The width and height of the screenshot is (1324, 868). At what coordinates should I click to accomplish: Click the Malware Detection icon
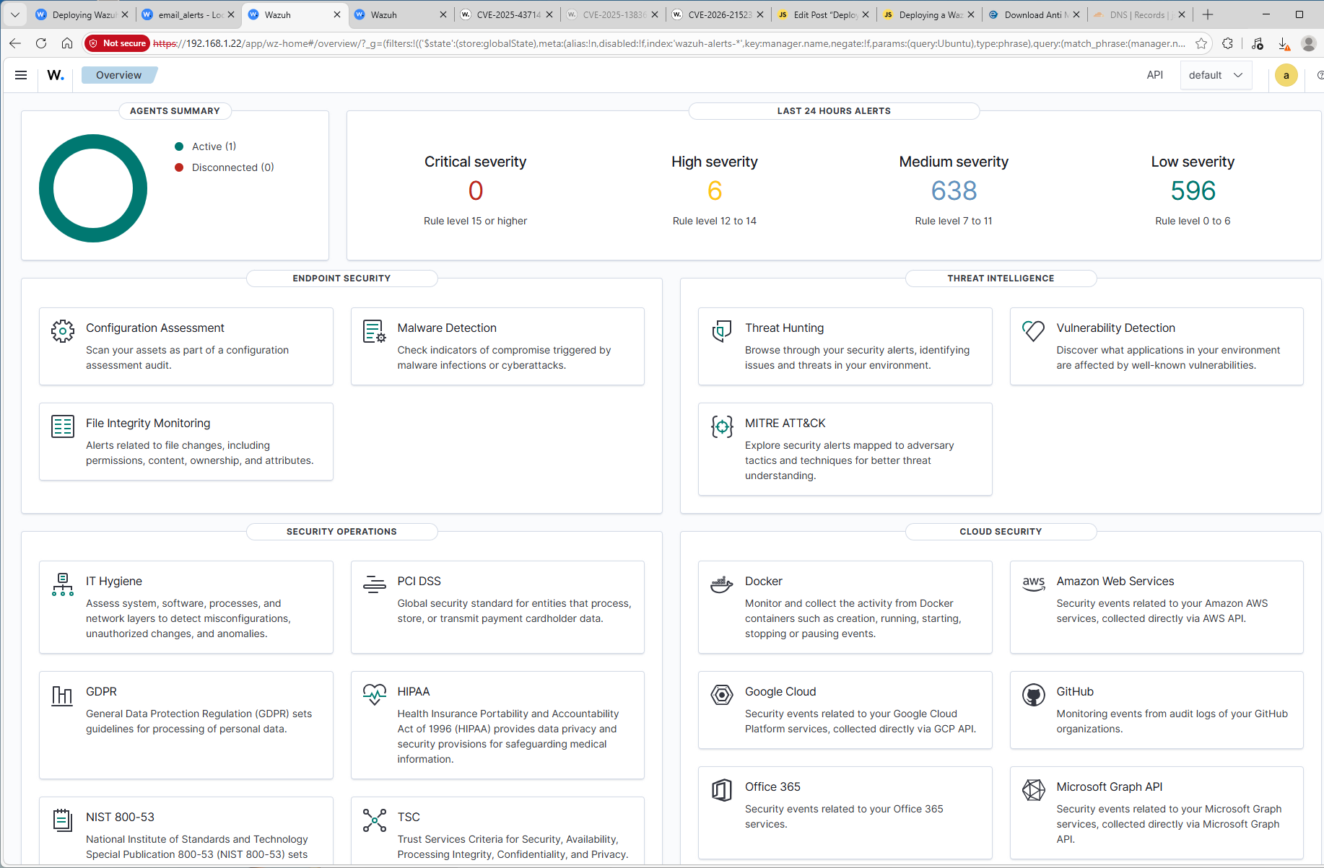[374, 331]
